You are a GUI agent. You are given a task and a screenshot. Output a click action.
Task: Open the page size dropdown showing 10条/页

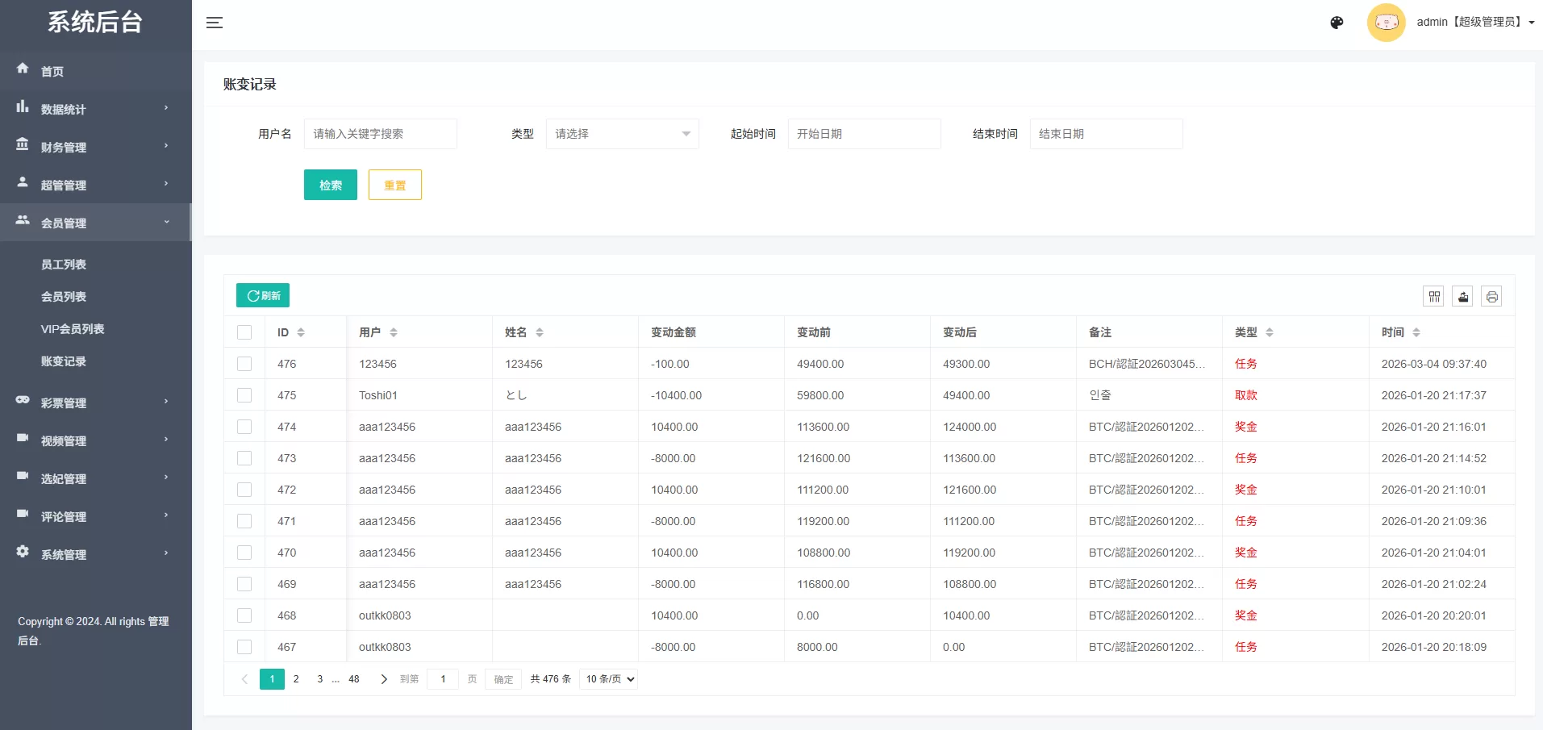pos(608,679)
